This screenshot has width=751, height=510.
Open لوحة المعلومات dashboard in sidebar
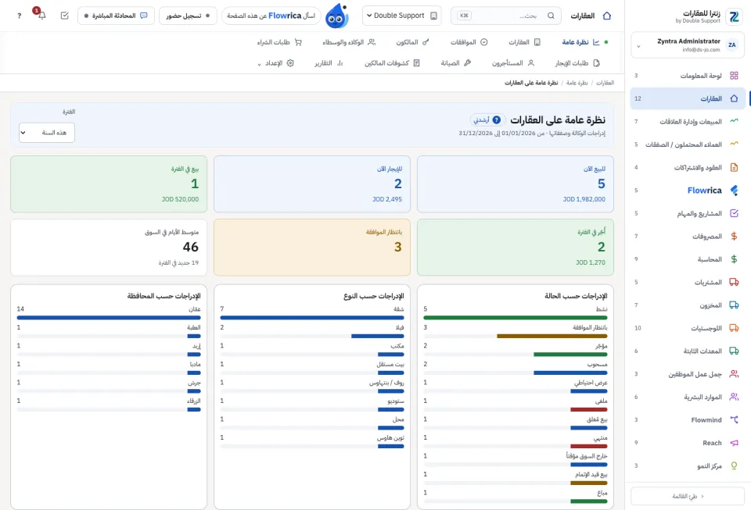(x=688, y=76)
